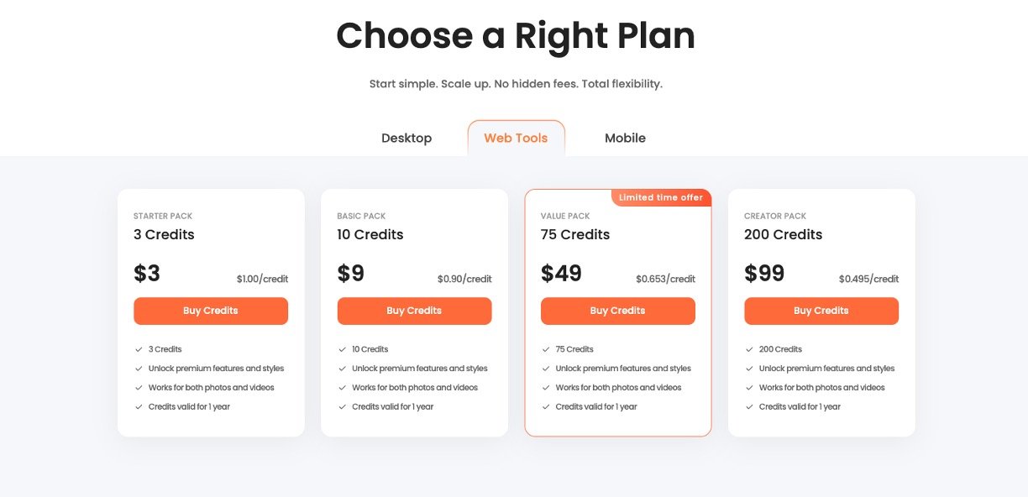Click the checkmark beside Starter Pack's "3 Credits"

click(139, 349)
